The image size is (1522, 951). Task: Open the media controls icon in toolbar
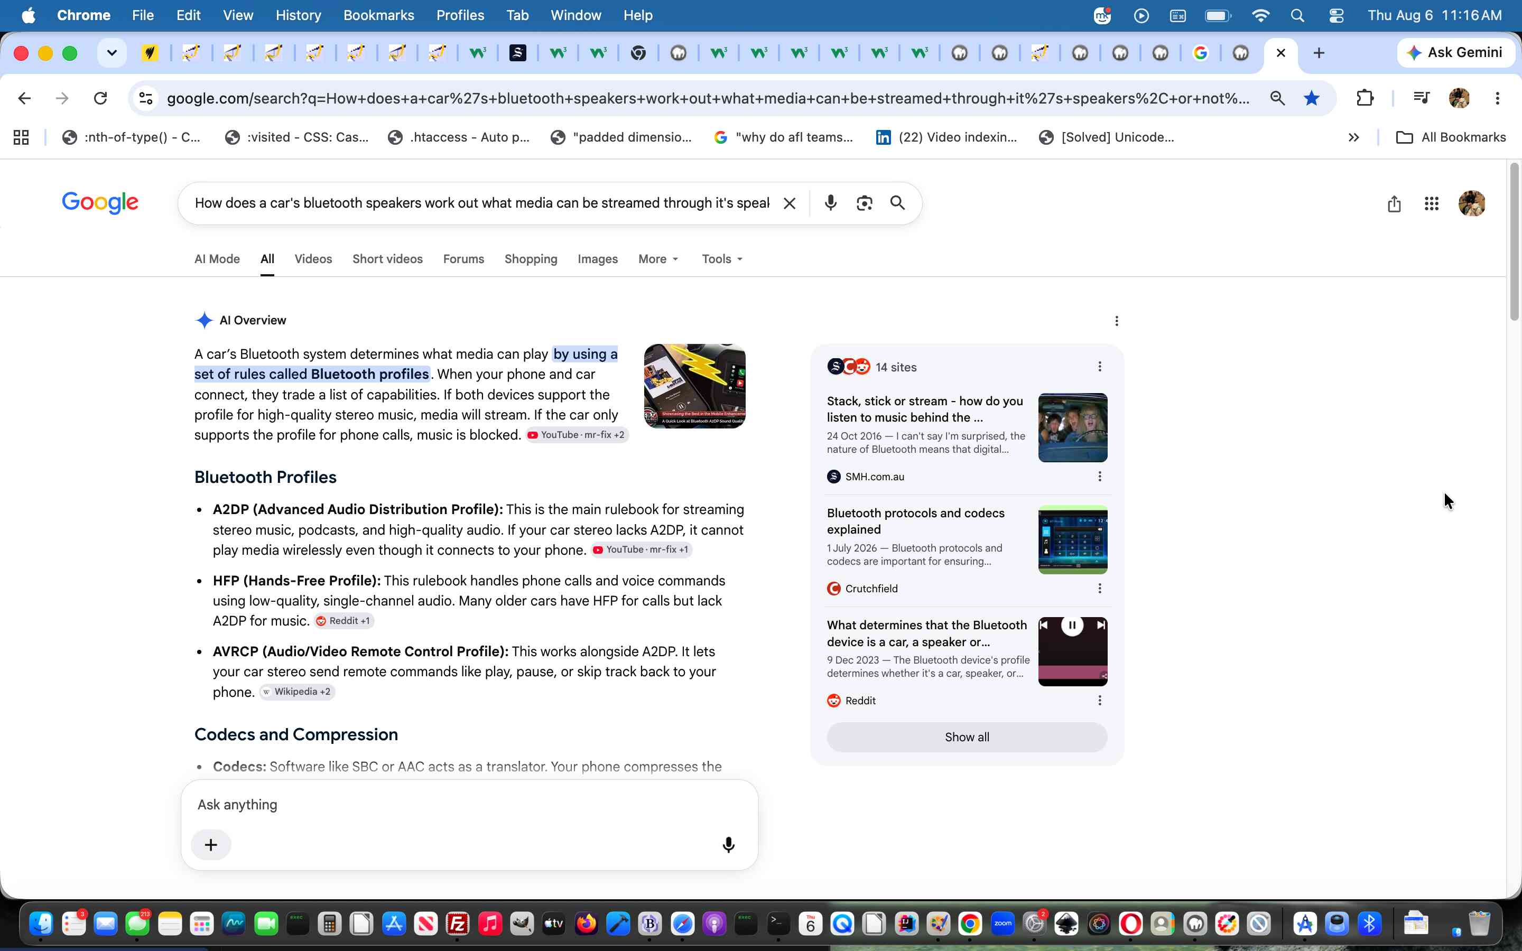[x=1422, y=98]
